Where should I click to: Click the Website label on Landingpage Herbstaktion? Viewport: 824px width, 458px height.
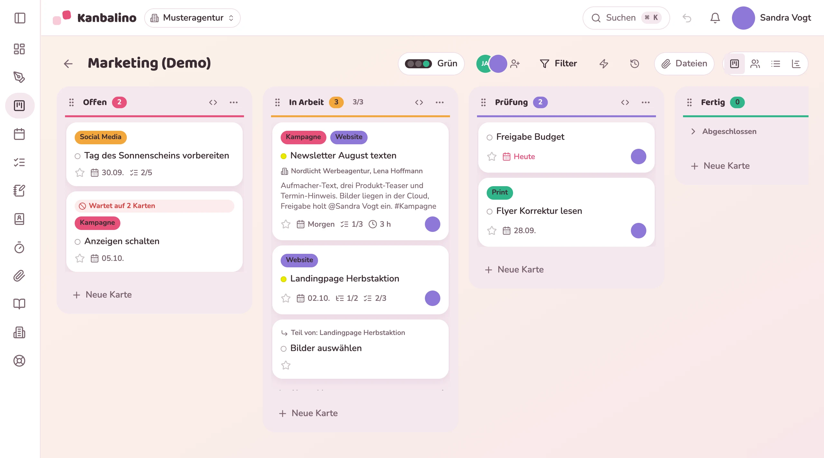coord(299,260)
